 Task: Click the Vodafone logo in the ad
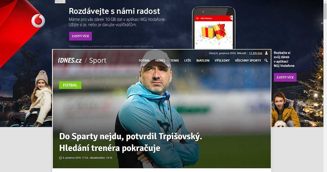click(38, 21)
